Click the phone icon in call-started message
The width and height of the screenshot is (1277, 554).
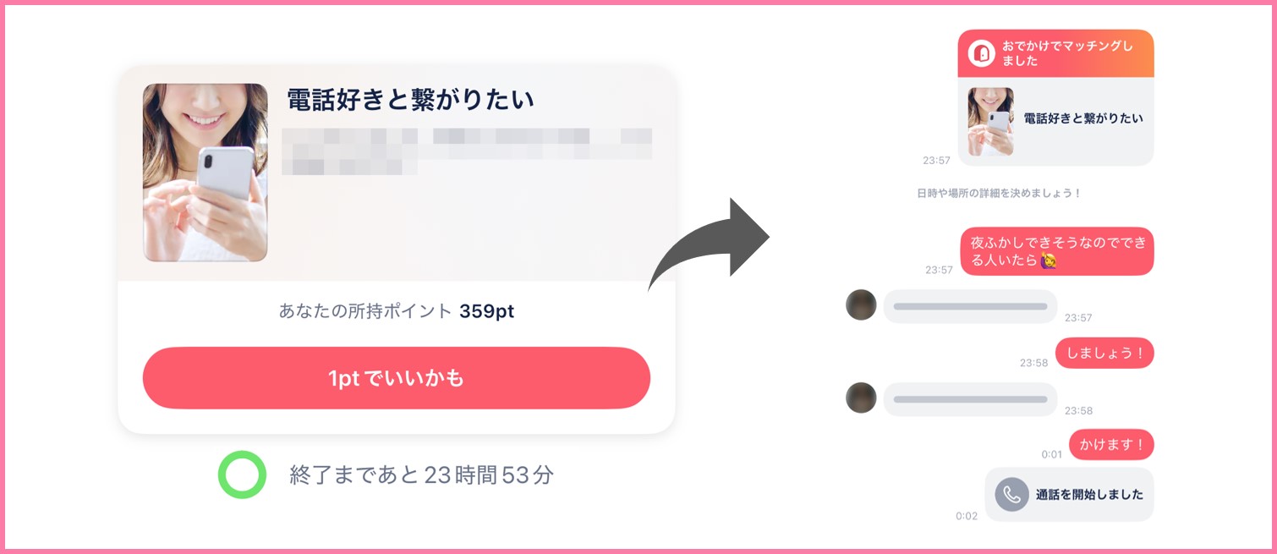[1011, 495]
